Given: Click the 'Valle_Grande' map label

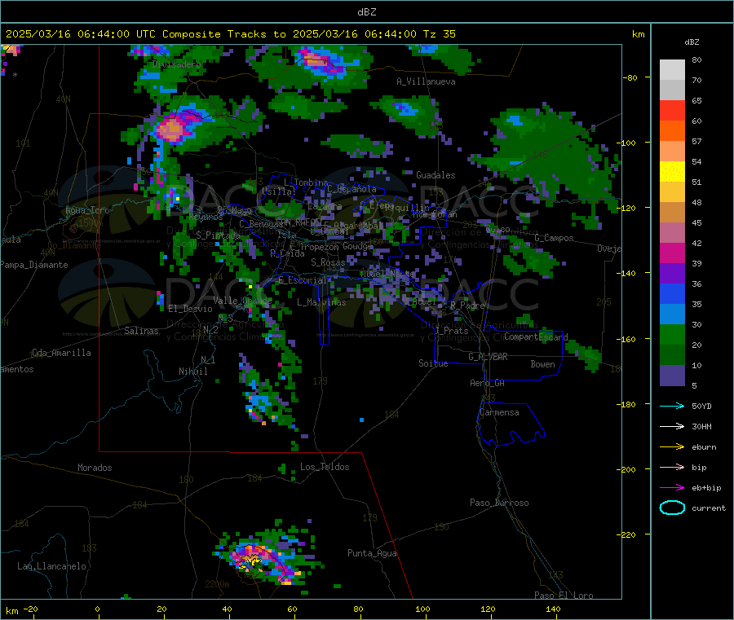Looking at the screenshot, I should point(242,301).
